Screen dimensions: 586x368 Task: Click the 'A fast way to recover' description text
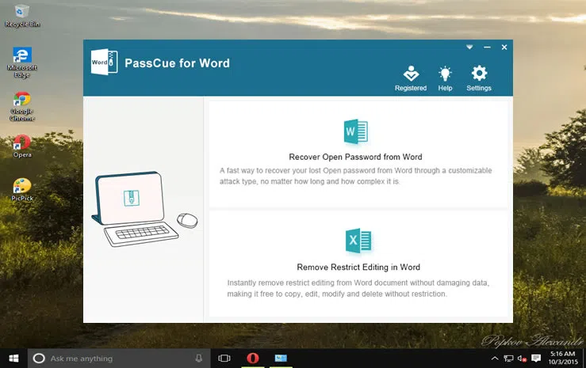tap(355, 176)
